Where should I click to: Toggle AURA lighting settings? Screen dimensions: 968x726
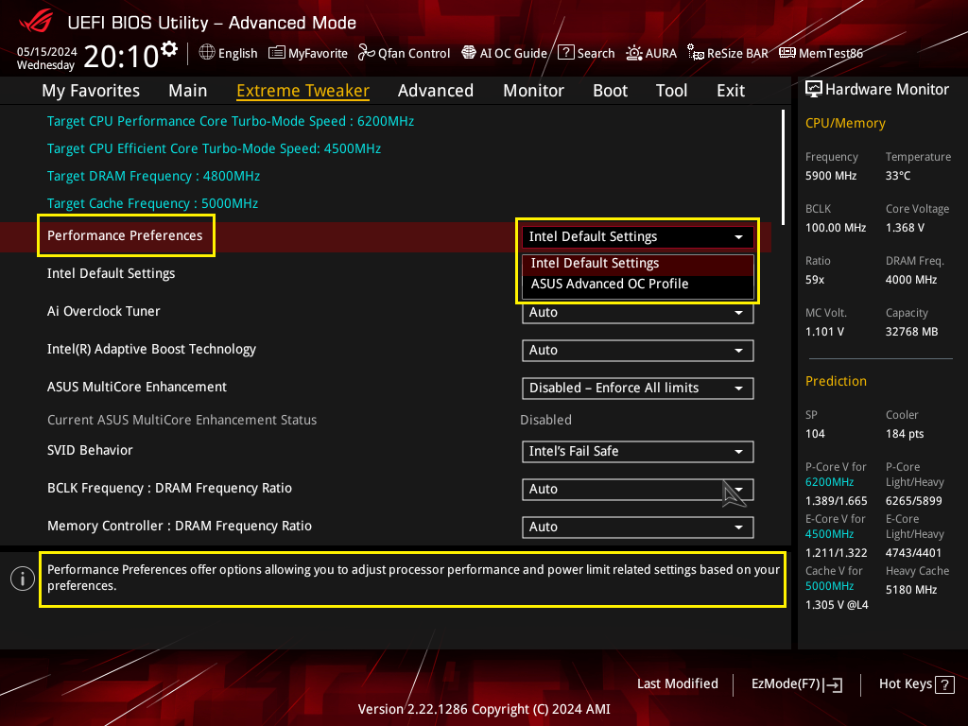point(652,54)
